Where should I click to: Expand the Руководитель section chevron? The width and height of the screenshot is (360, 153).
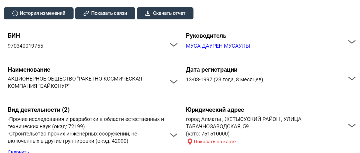pos(352,42)
